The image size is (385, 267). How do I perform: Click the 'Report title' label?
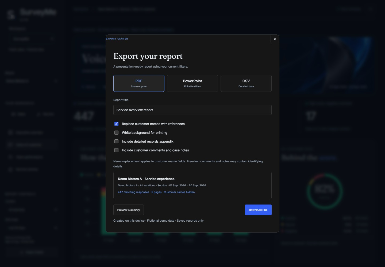coord(121,100)
